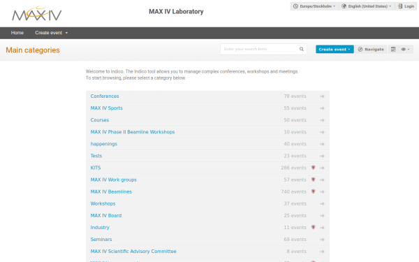Open MAX IV Scientific Advisory Committee category
The width and height of the screenshot is (419, 262).
pyautogui.click(x=133, y=252)
